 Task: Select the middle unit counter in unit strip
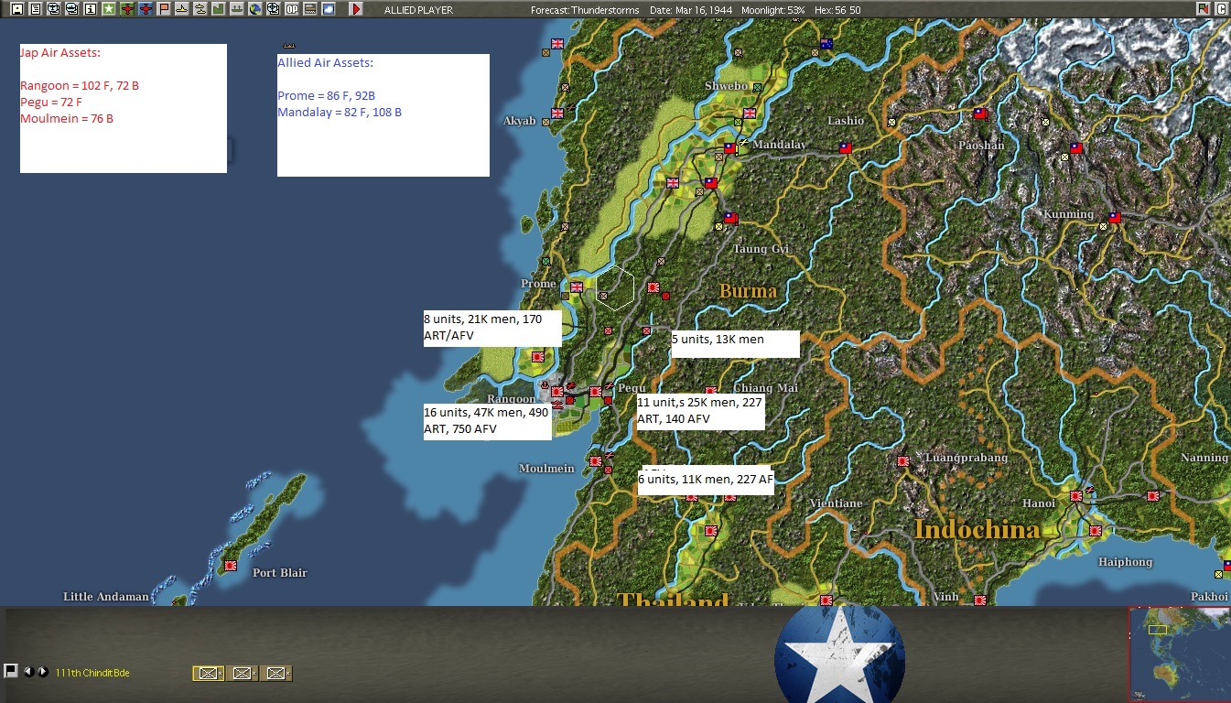coord(242,673)
